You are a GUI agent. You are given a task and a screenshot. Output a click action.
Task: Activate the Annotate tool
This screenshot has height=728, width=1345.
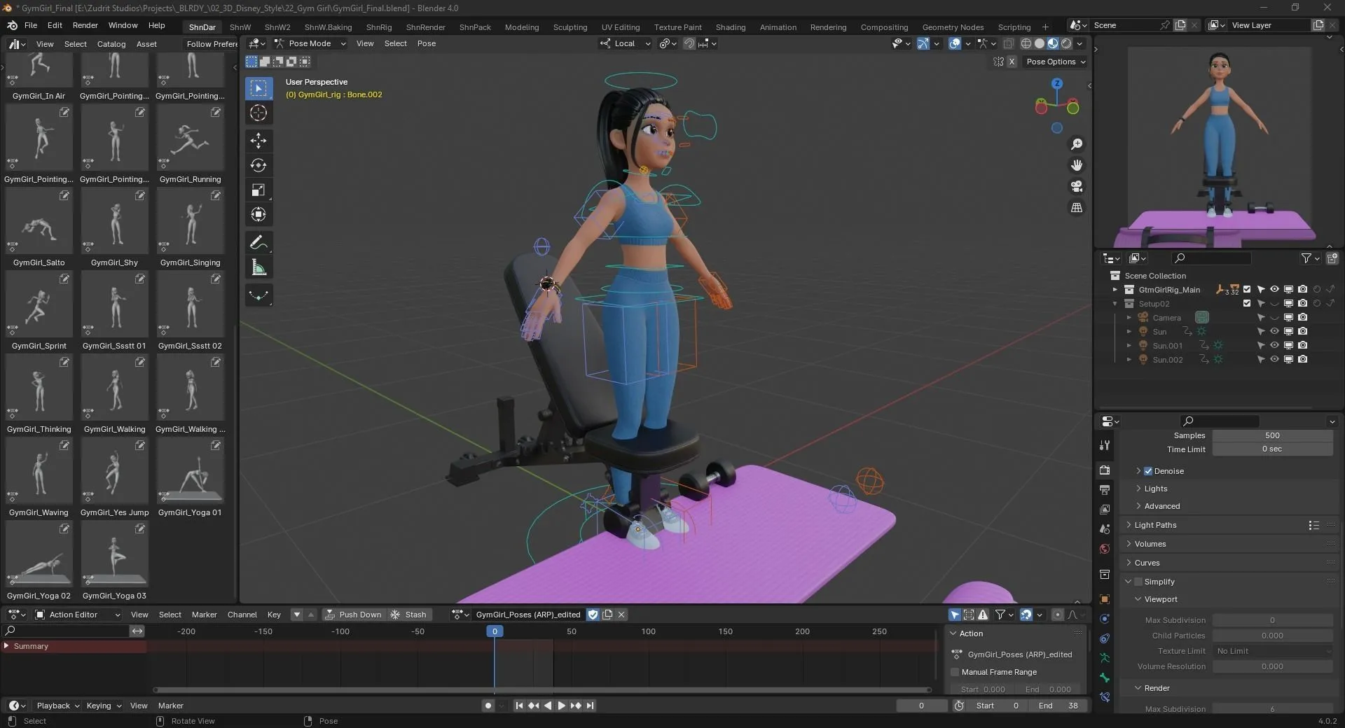258,242
